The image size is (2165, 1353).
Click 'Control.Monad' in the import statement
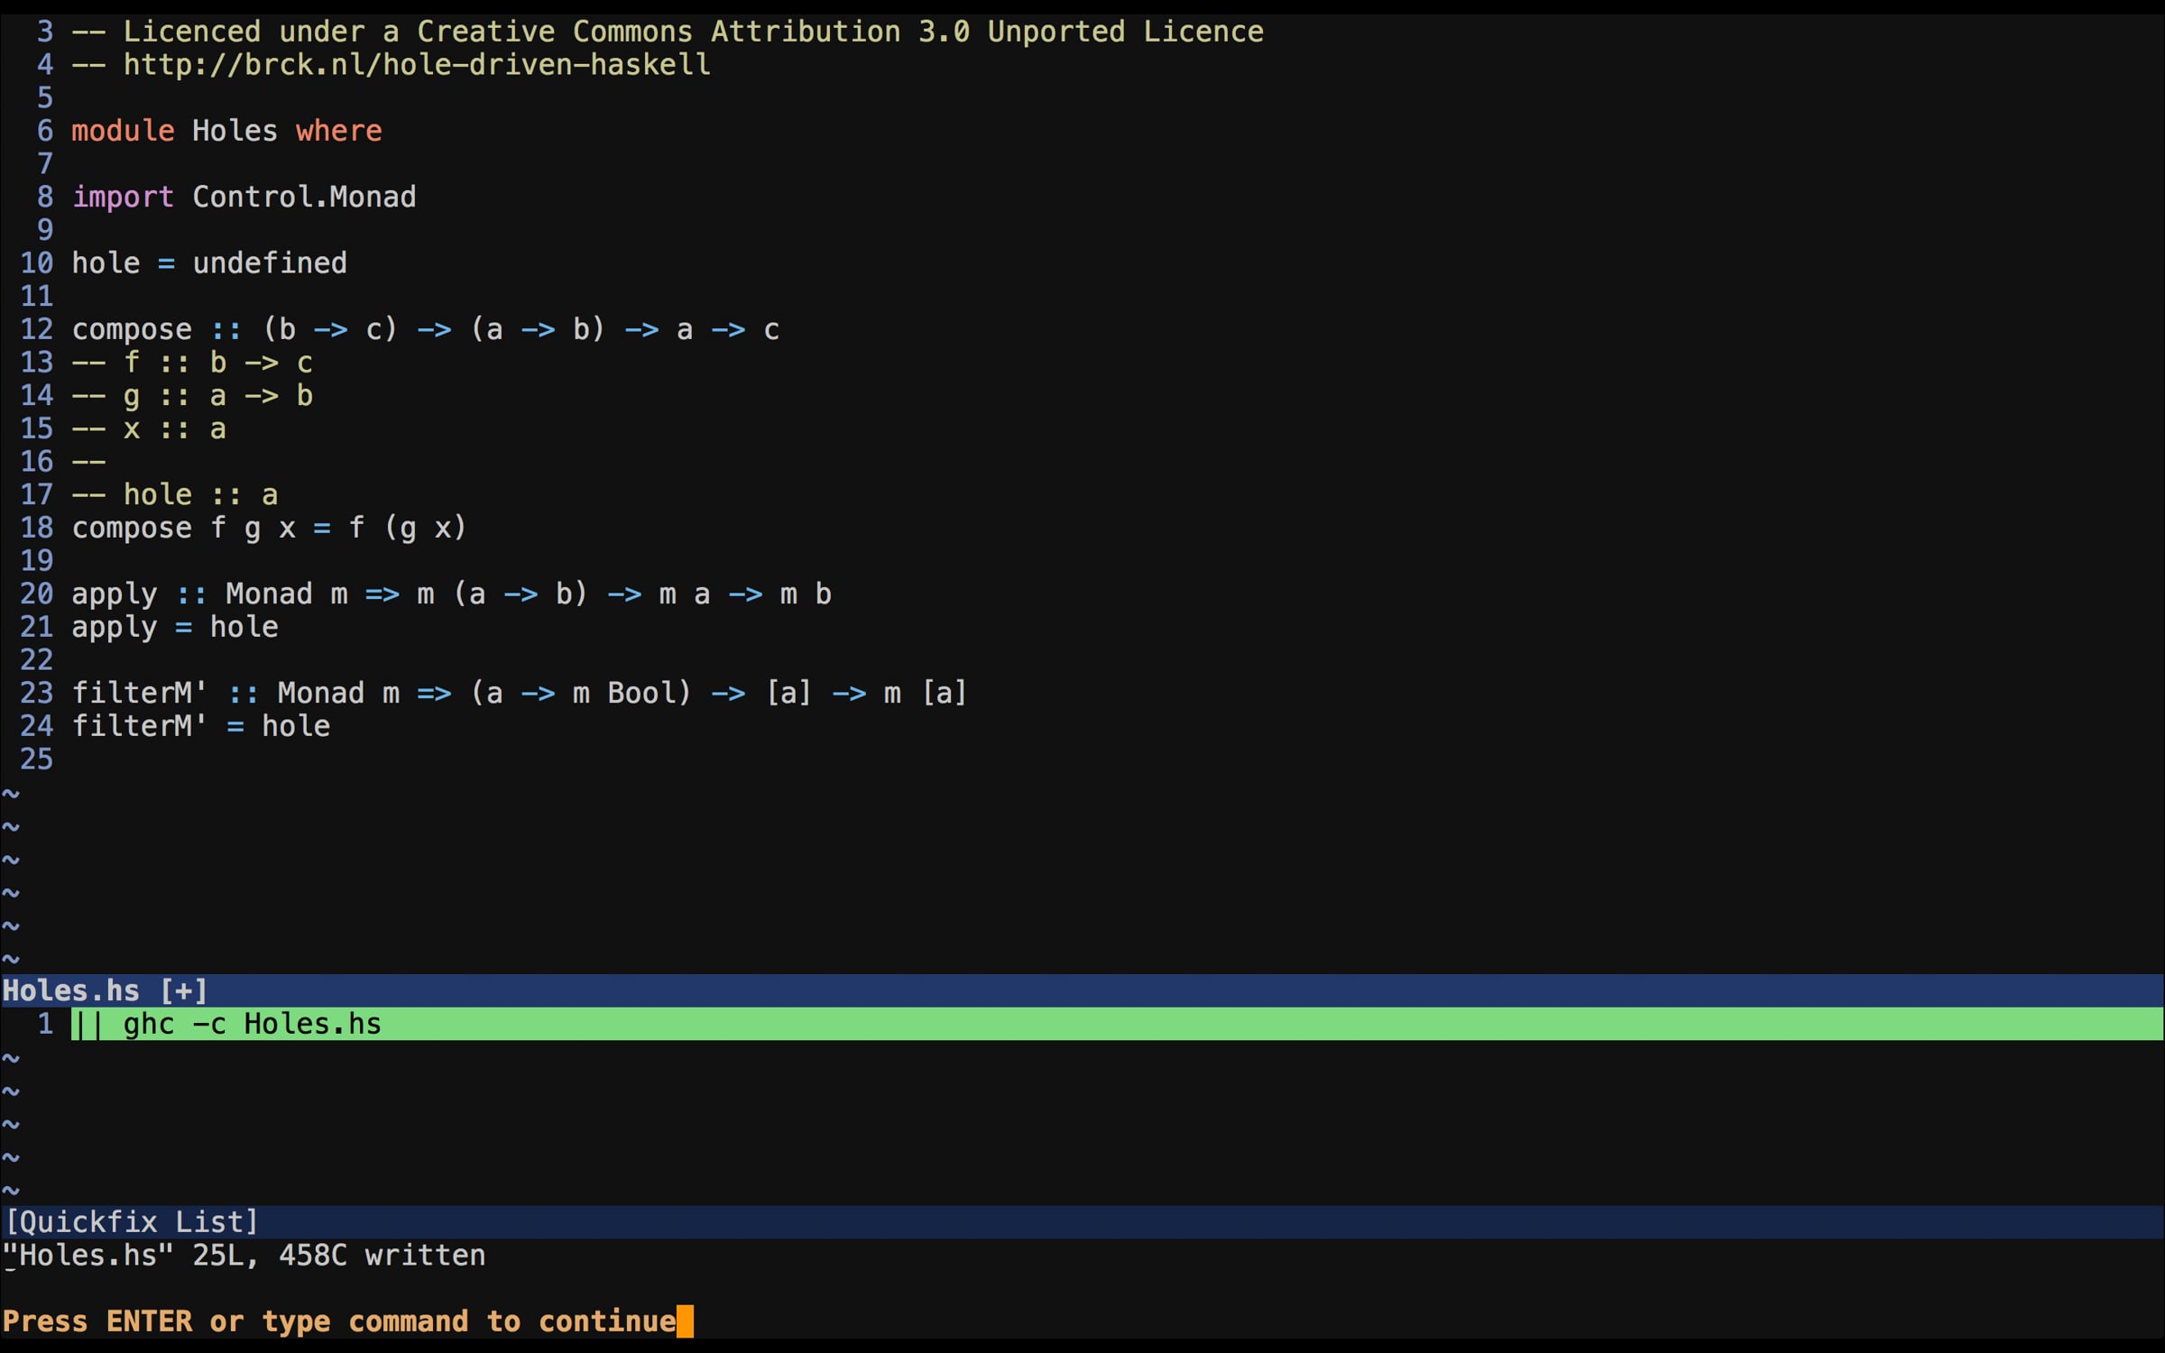click(303, 197)
